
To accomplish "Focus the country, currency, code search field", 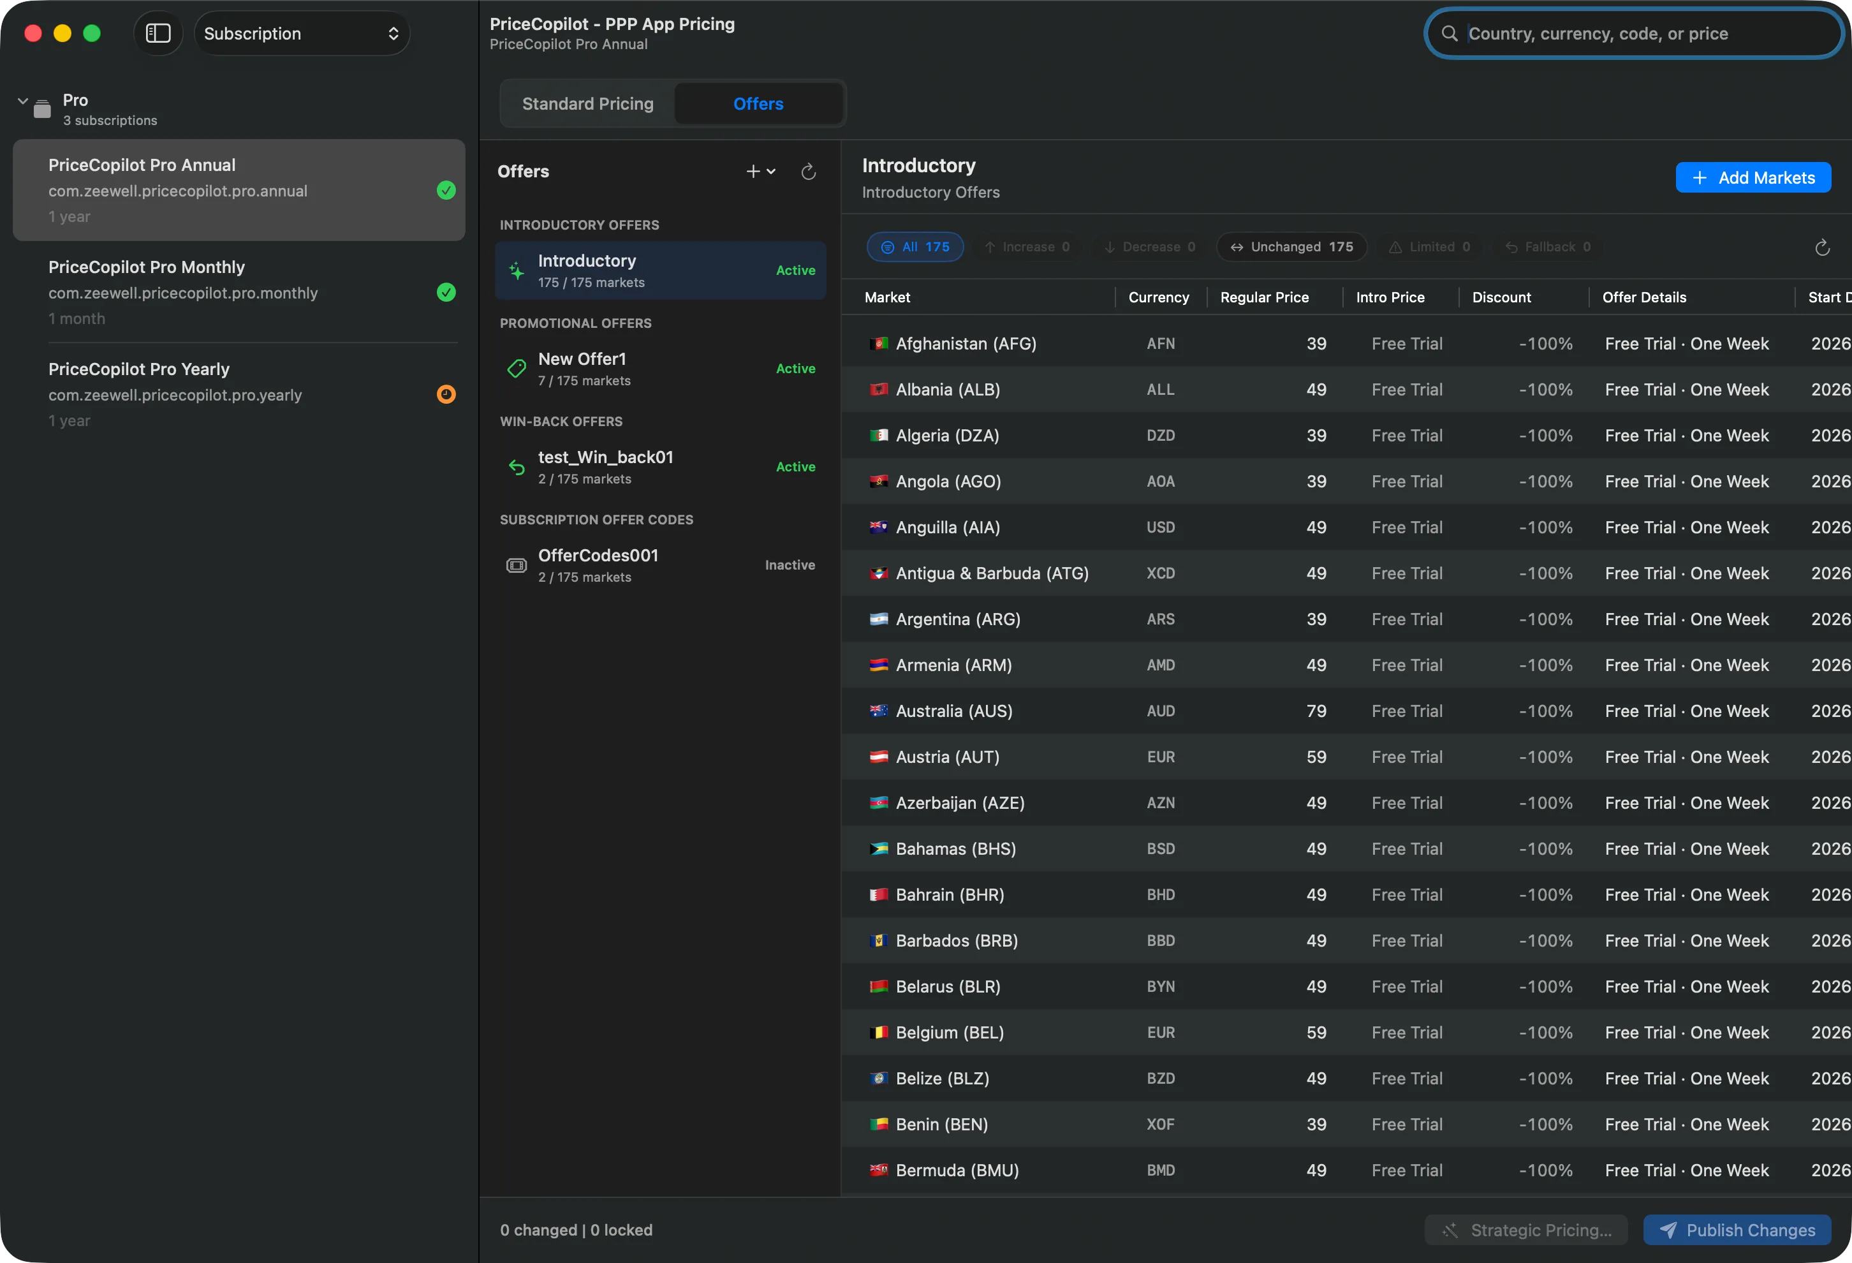I will pyautogui.click(x=1635, y=33).
